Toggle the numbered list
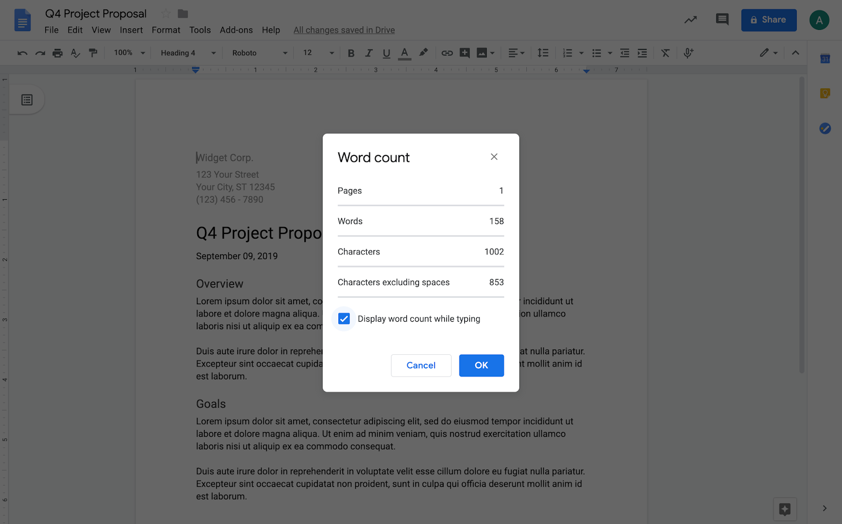The width and height of the screenshot is (842, 524). coord(567,53)
